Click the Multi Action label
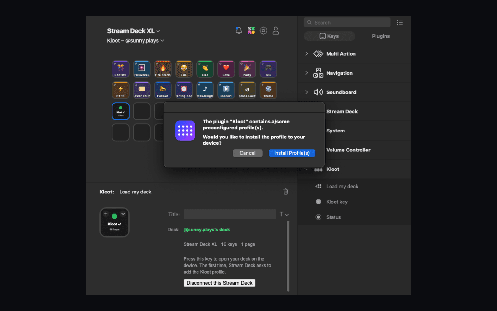Image resolution: width=497 pixels, height=311 pixels. 341,54
